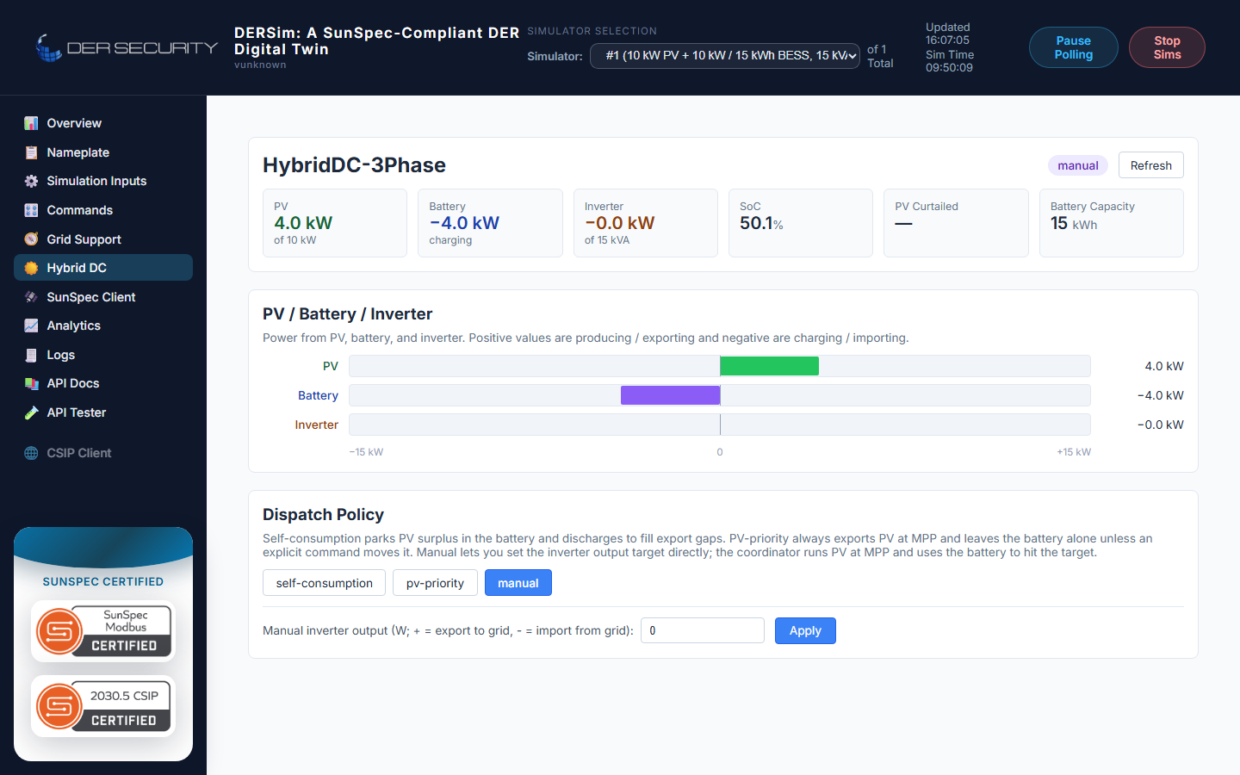
Task: Click the Overview chart icon in sidebar
Action: [31, 123]
